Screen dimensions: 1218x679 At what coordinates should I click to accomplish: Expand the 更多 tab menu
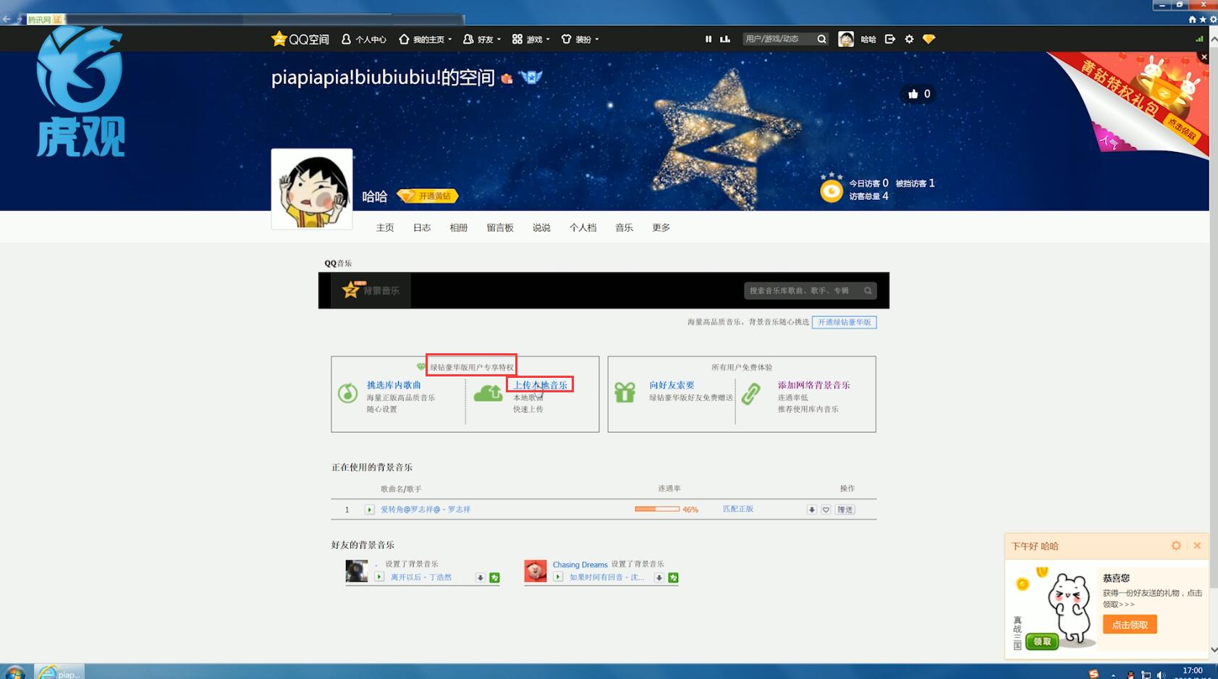[x=661, y=227]
